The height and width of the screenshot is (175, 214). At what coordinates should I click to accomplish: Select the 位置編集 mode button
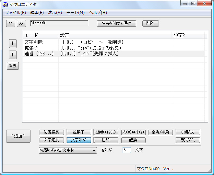pyautogui.click(x=52, y=132)
